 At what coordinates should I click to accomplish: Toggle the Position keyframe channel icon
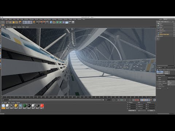(141, 100)
